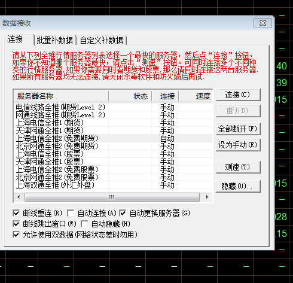Click scrollbar right arrow in server list
The width and height of the screenshot is (293, 283).
(207, 197)
